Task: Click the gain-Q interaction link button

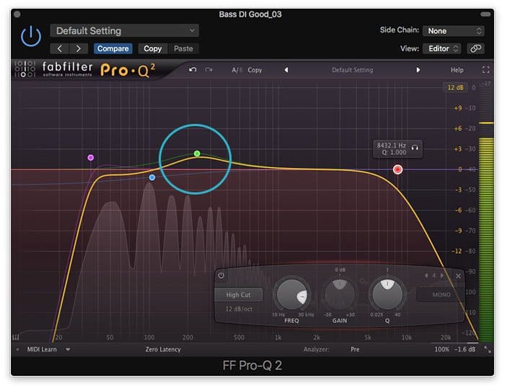Action: coord(363,282)
